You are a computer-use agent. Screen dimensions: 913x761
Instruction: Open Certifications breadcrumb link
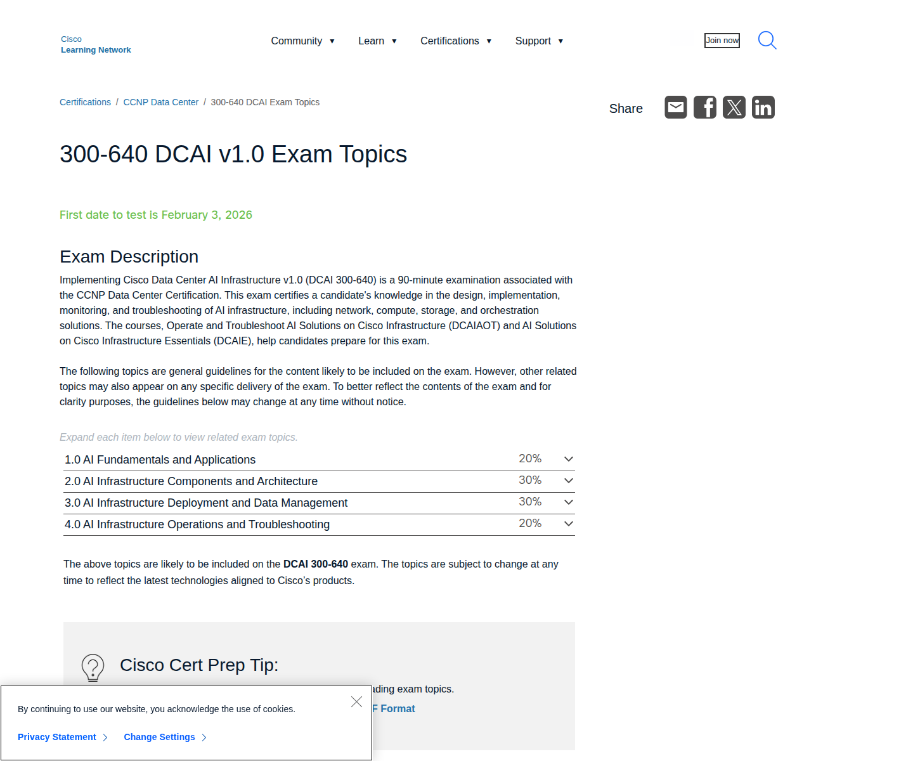point(85,102)
